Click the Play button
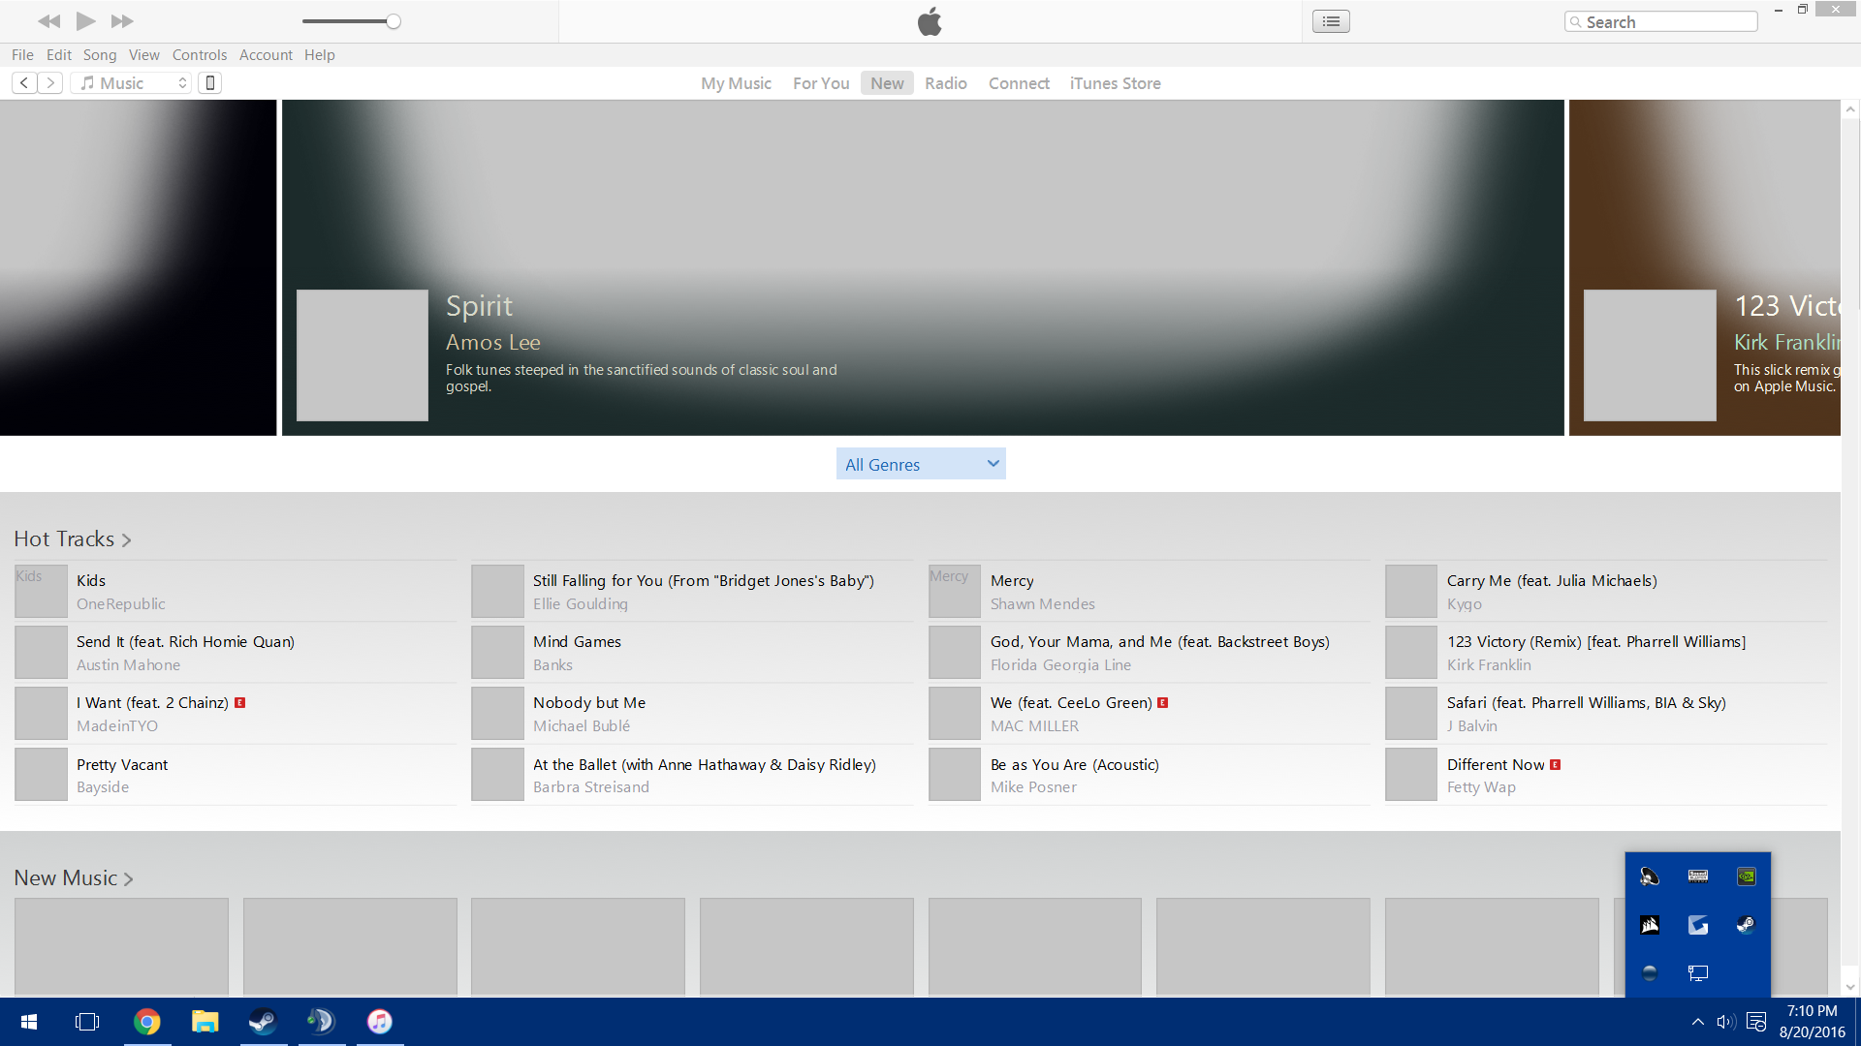The width and height of the screenshot is (1861, 1046). click(x=85, y=20)
